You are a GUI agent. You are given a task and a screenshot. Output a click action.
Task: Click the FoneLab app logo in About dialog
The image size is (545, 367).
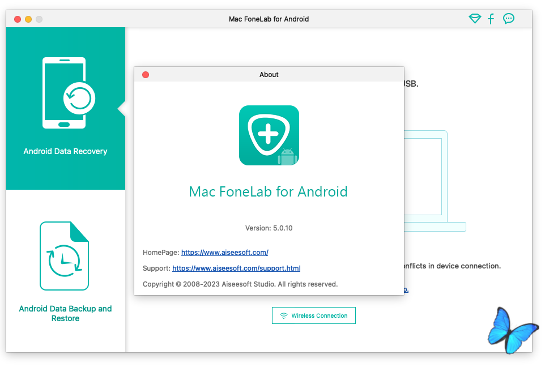click(x=269, y=135)
